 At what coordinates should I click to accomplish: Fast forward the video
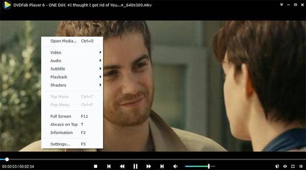click(149, 167)
